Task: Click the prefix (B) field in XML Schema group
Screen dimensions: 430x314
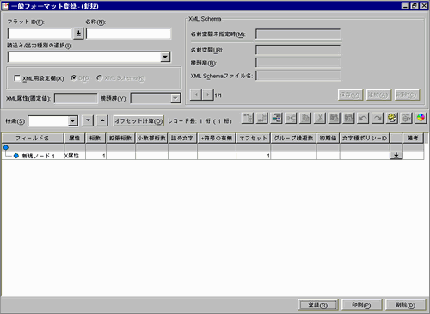Action: click(298, 63)
